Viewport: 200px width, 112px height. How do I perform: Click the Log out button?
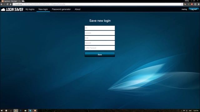194,9
